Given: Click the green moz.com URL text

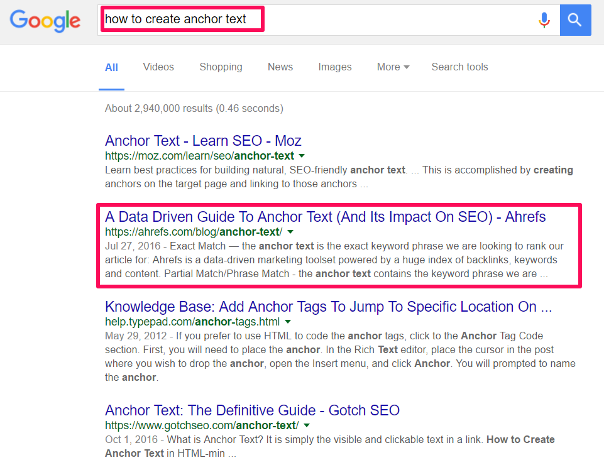Looking at the screenshot, I should point(199,156).
